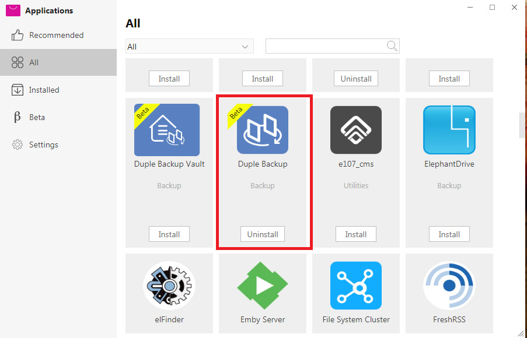Uninstall Duple Backup

(263, 234)
